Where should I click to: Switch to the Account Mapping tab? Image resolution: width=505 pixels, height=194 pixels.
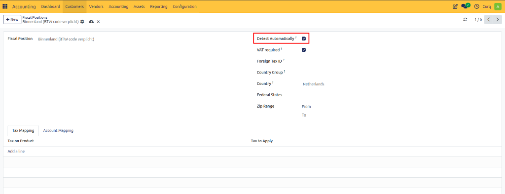tap(58, 130)
